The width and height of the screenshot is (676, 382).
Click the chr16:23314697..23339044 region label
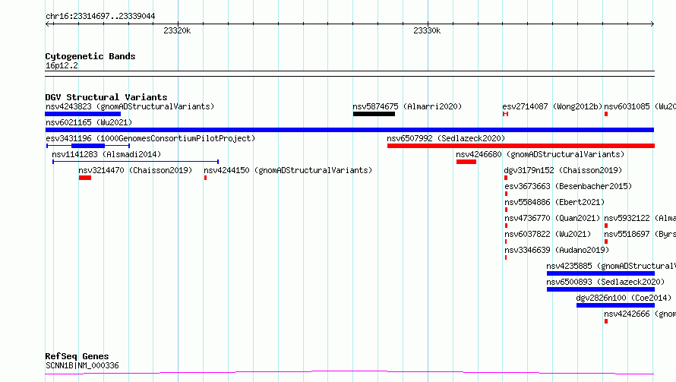100,16
